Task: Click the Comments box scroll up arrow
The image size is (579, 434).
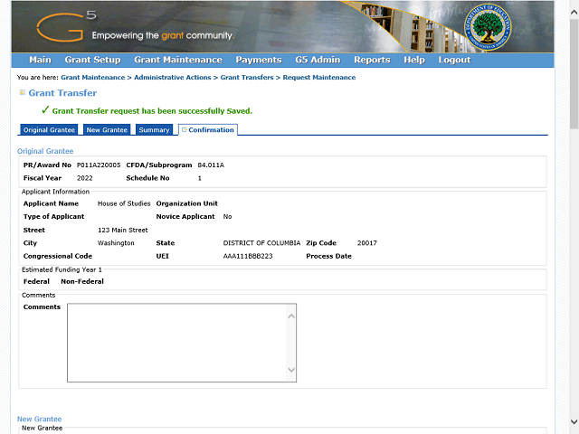Action: 291,316
